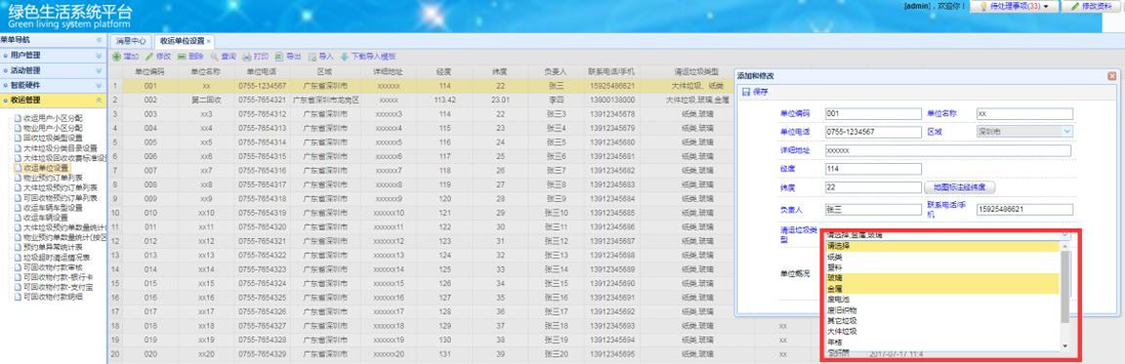The image size is (1125, 364).
Task: Open the 可回收物付款审核 page
Action: tap(52, 267)
